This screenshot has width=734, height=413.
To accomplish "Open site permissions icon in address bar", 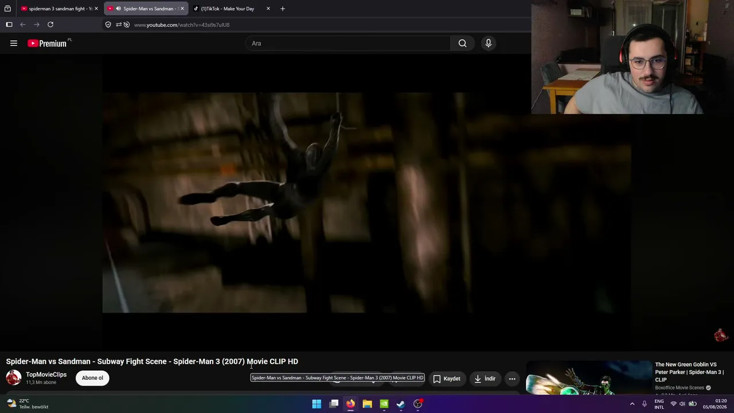I will 118,25.
